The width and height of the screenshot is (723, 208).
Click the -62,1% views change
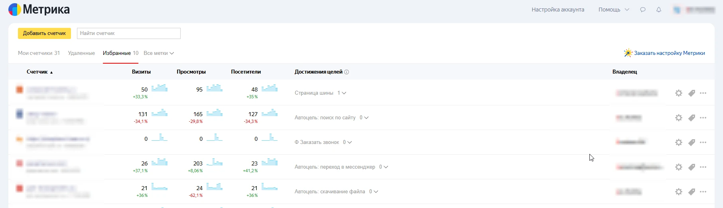[196, 196]
